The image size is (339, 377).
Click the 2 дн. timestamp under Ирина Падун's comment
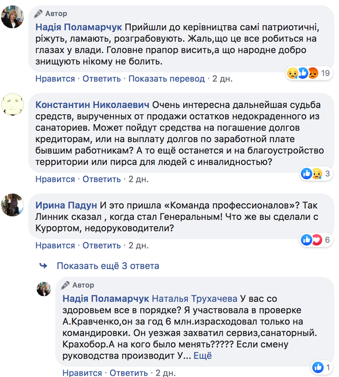[139, 245]
